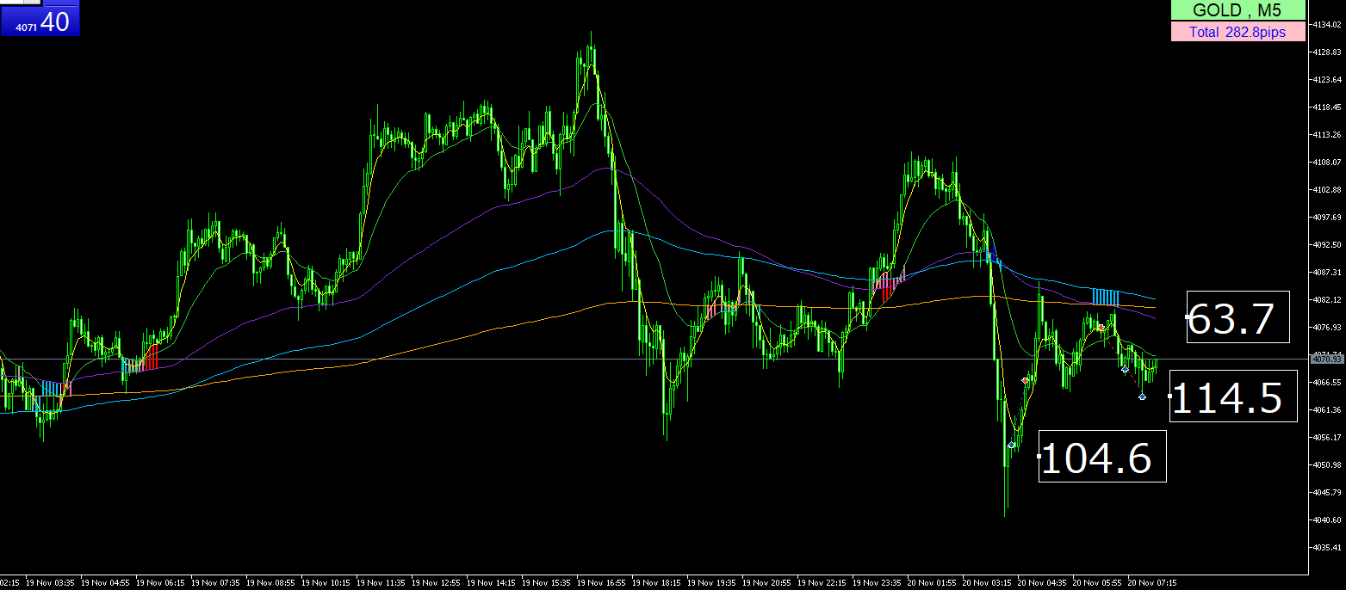The image size is (1346, 590).
Task: Click time axis label 19 Nov 10:15
Action: click(326, 582)
